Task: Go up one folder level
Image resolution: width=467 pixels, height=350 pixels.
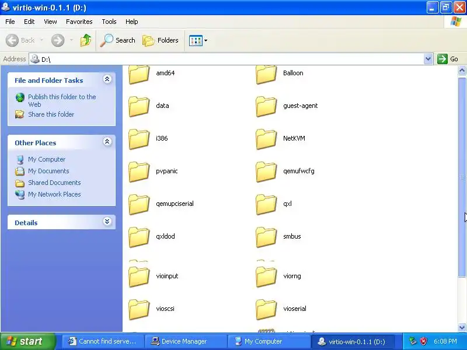Action: tap(86, 40)
